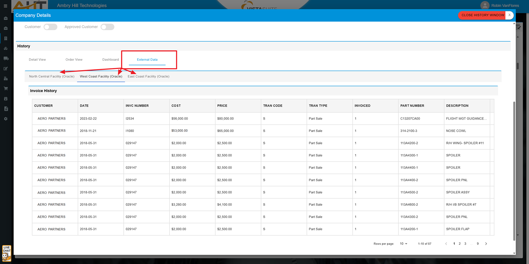
Task: Click the delivery truck sidebar icon
Action: click(x=6, y=59)
